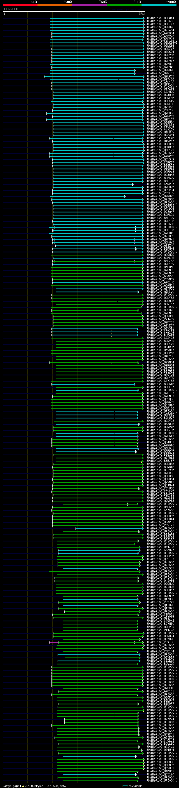The width and height of the screenshot is (179, 788).
Task: Click the Large gaps legend text
Action: click(12, 785)
